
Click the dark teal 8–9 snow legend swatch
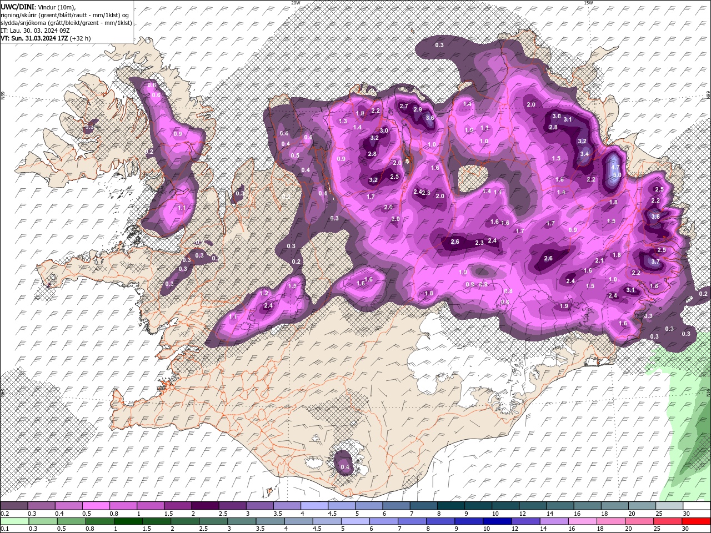tap(450, 506)
